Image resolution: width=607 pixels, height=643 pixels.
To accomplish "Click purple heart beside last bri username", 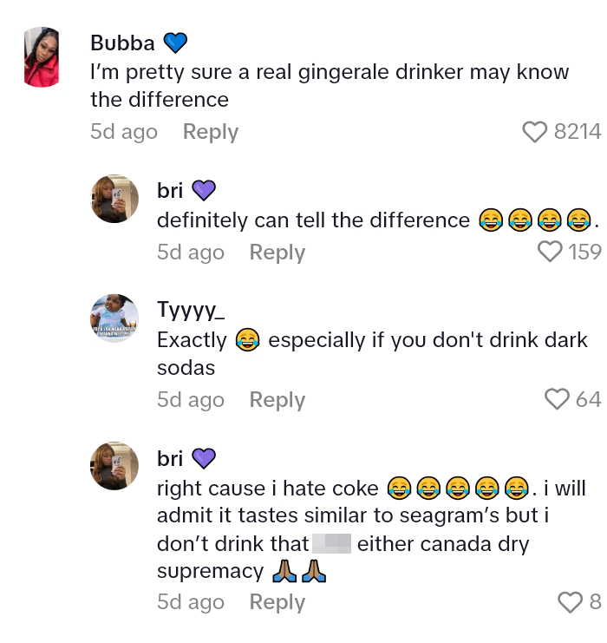I will pyautogui.click(x=203, y=457).
